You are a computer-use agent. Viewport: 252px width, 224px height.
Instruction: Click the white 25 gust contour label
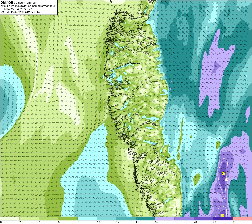[226, 179]
